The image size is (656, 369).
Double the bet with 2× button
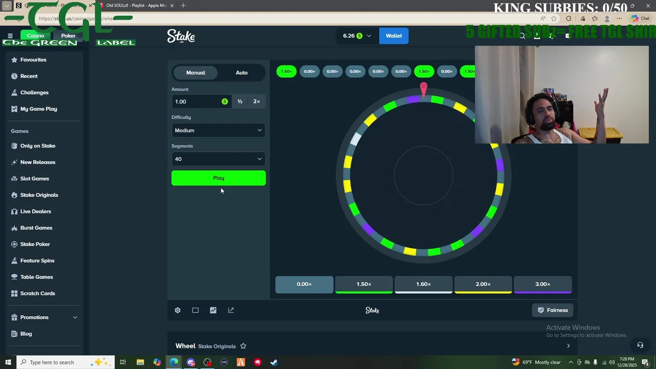[x=256, y=101]
